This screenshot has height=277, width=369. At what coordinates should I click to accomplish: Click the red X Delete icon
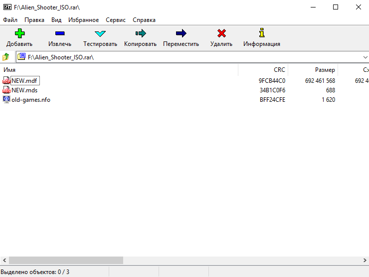pos(221,33)
